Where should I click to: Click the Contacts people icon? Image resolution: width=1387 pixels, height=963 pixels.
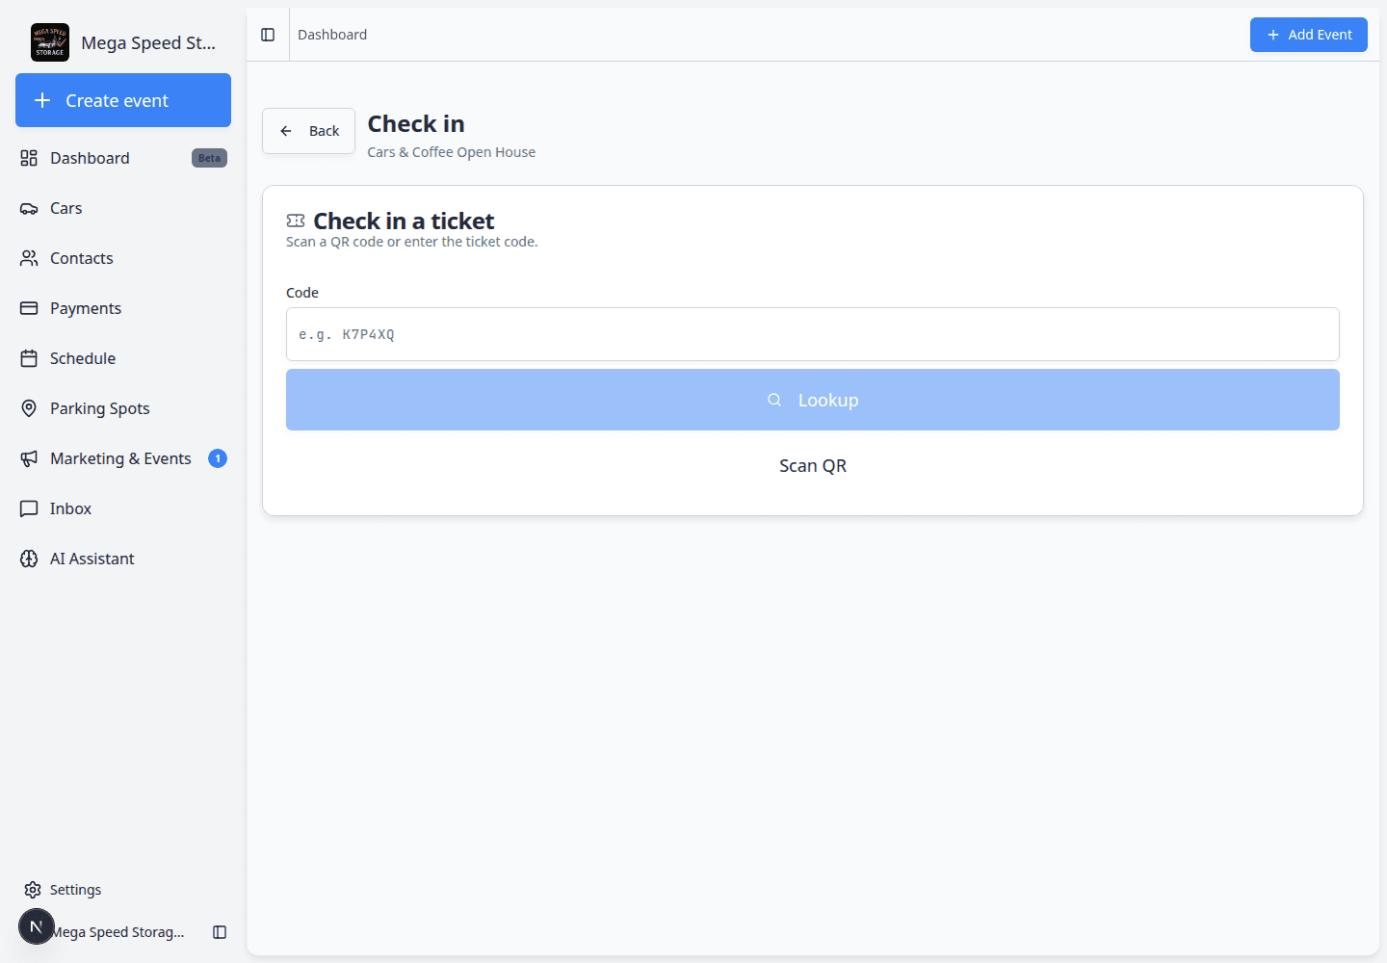(x=29, y=258)
